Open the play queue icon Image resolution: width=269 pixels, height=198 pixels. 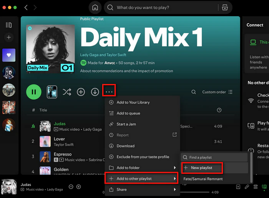click(256, 187)
